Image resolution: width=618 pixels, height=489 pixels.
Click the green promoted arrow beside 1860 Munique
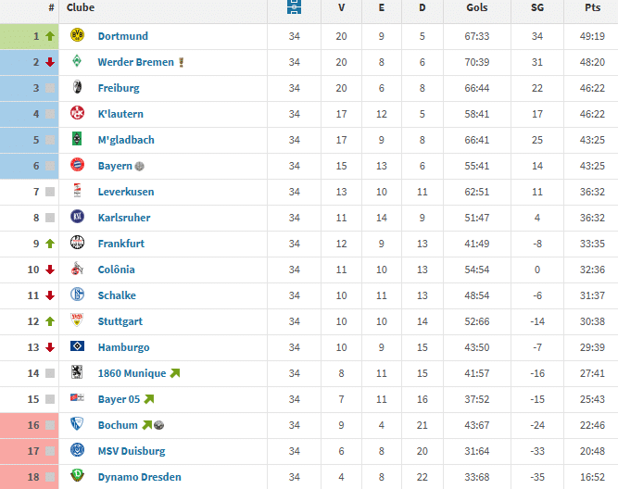[x=175, y=373]
